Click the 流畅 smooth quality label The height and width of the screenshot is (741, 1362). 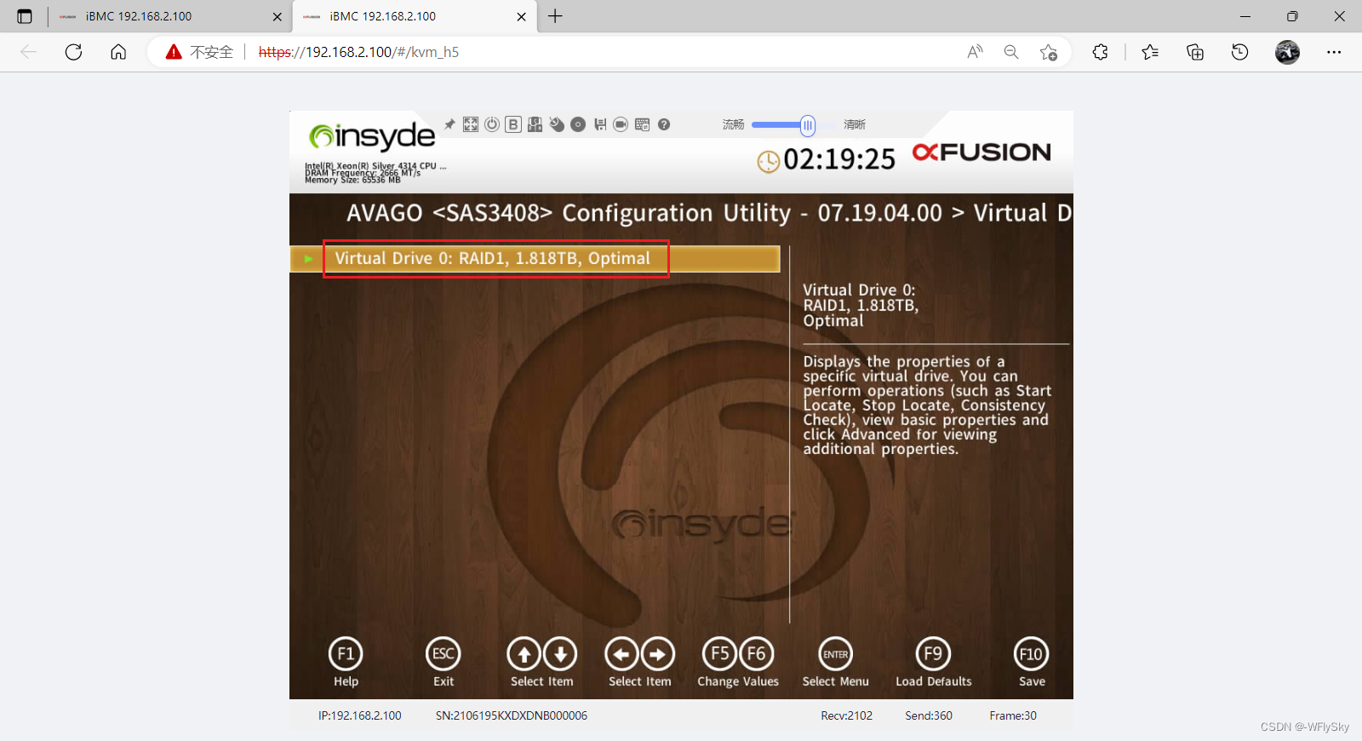click(734, 124)
